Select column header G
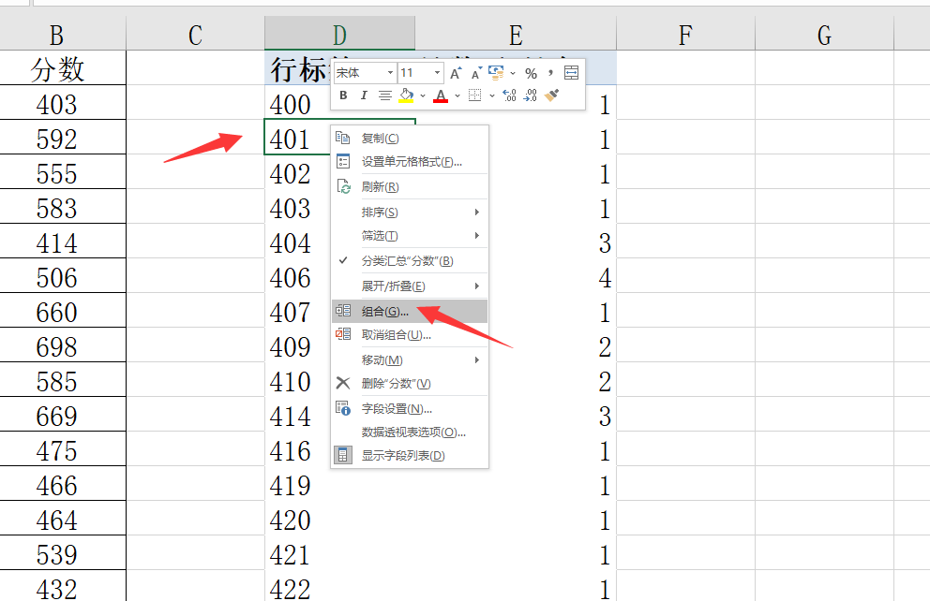The image size is (930, 601). [x=824, y=36]
